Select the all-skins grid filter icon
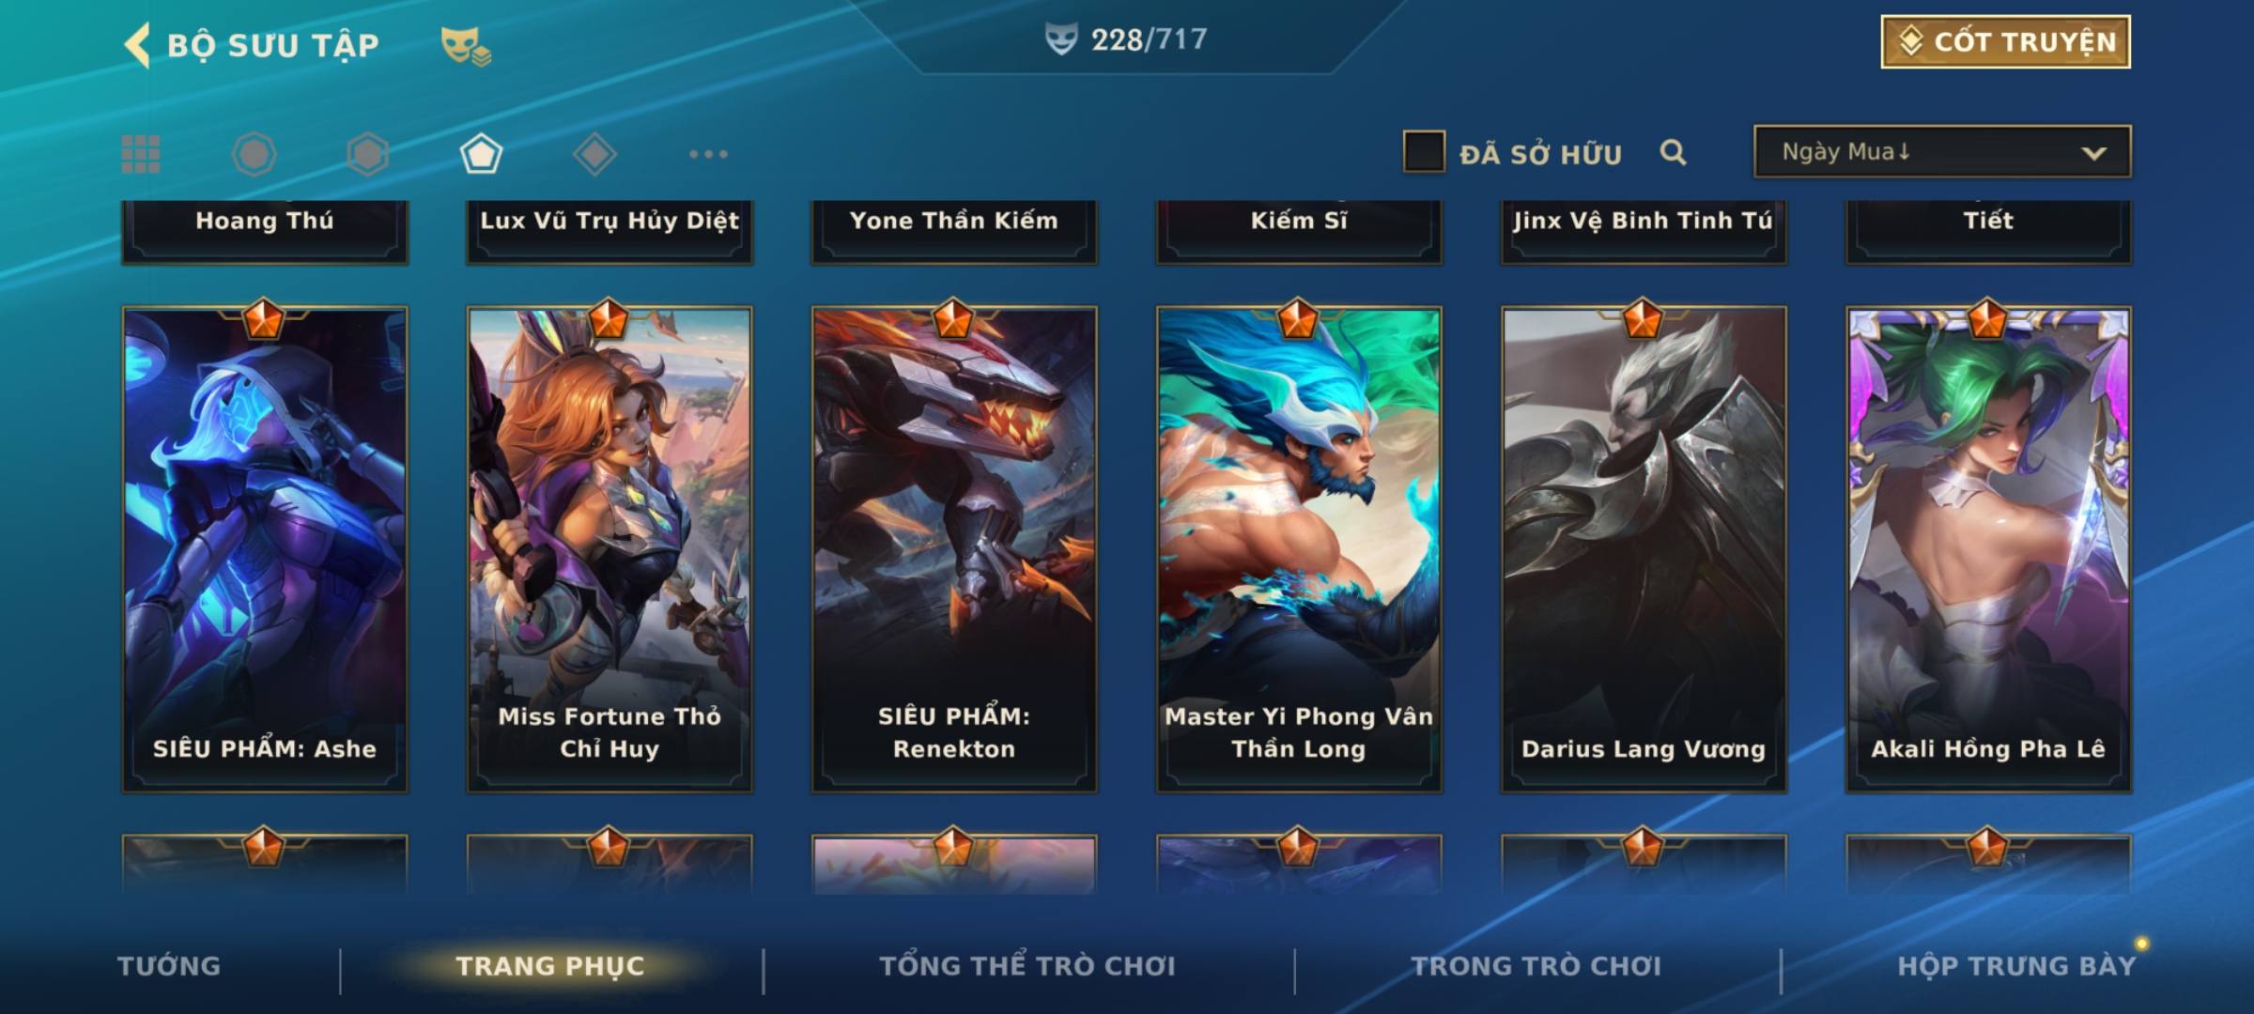 [x=141, y=154]
